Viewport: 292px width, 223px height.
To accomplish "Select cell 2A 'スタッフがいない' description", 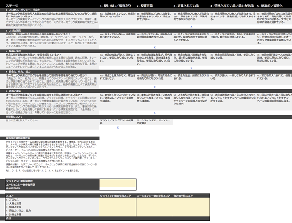I will 118,35.
